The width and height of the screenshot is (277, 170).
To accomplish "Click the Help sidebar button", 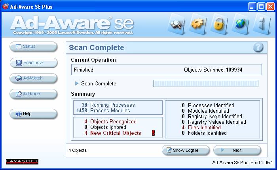I will tap(33, 114).
